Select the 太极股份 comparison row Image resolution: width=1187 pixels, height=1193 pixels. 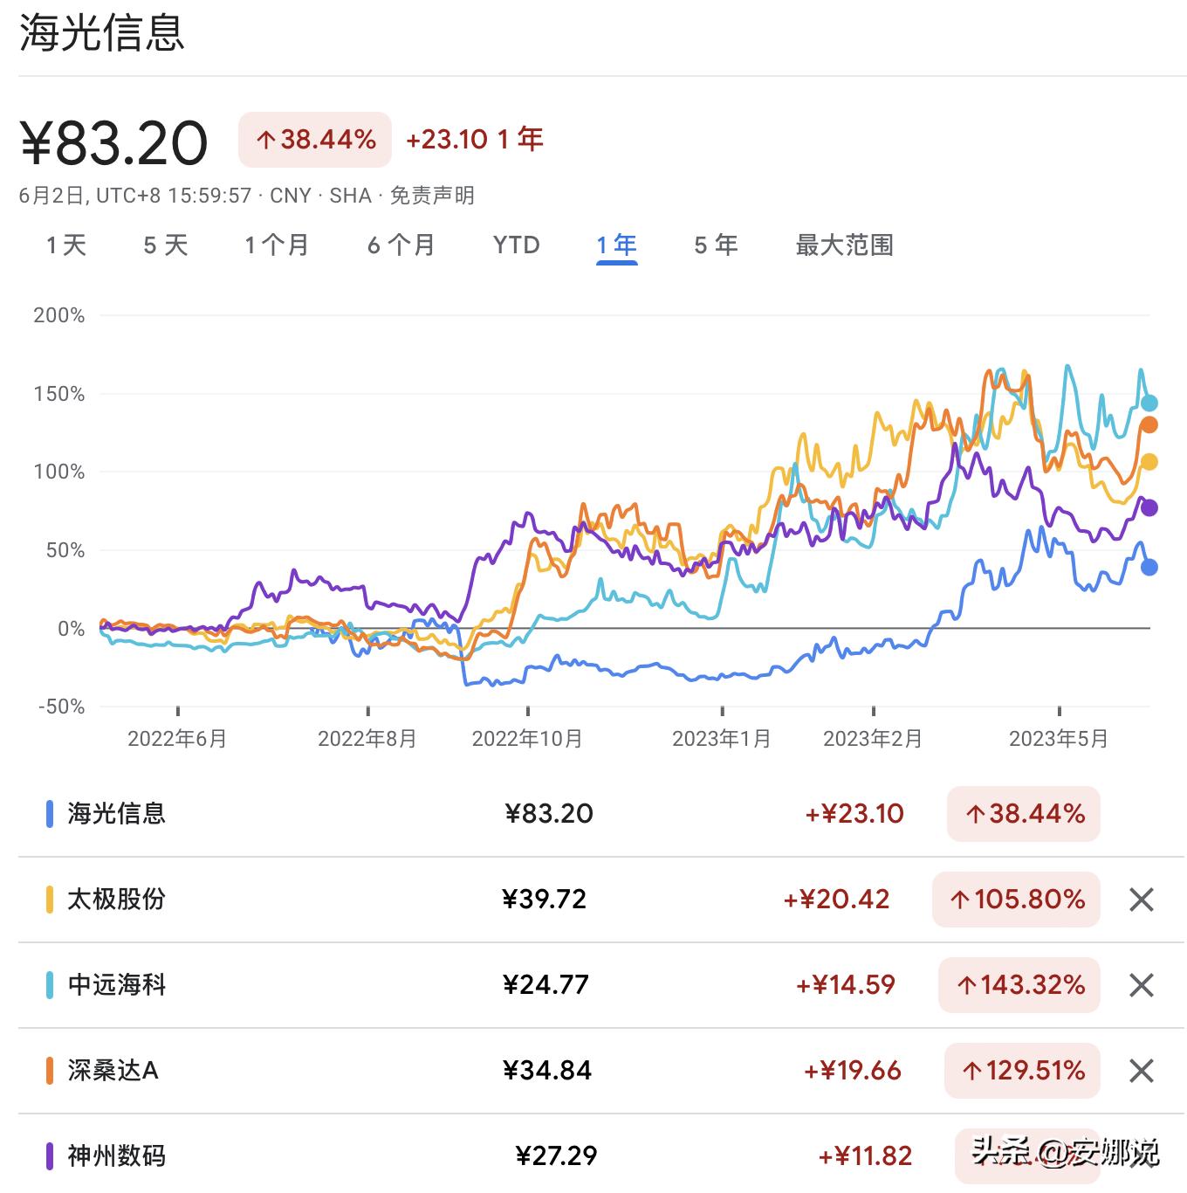[349, 900]
